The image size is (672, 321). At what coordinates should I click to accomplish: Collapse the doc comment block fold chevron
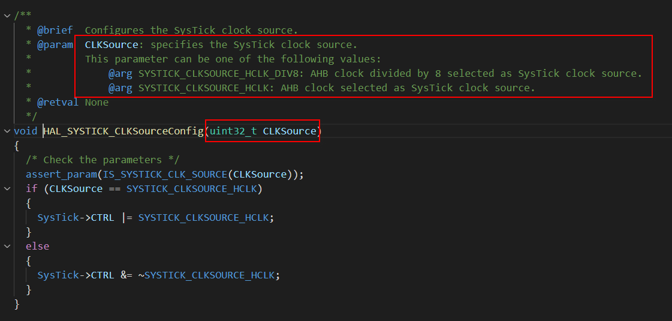tap(7, 16)
